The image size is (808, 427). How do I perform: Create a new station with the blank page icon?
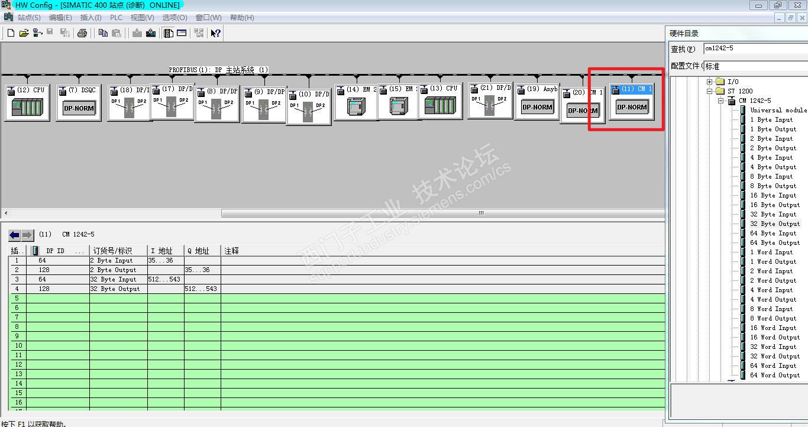point(11,33)
